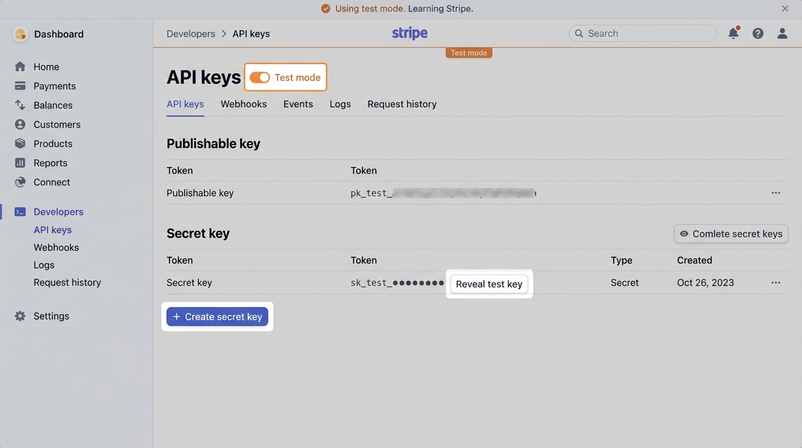Image resolution: width=802 pixels, height=448 pixels.
Task: Open the Settings gear icon
Action: click(x=20, y=316)
